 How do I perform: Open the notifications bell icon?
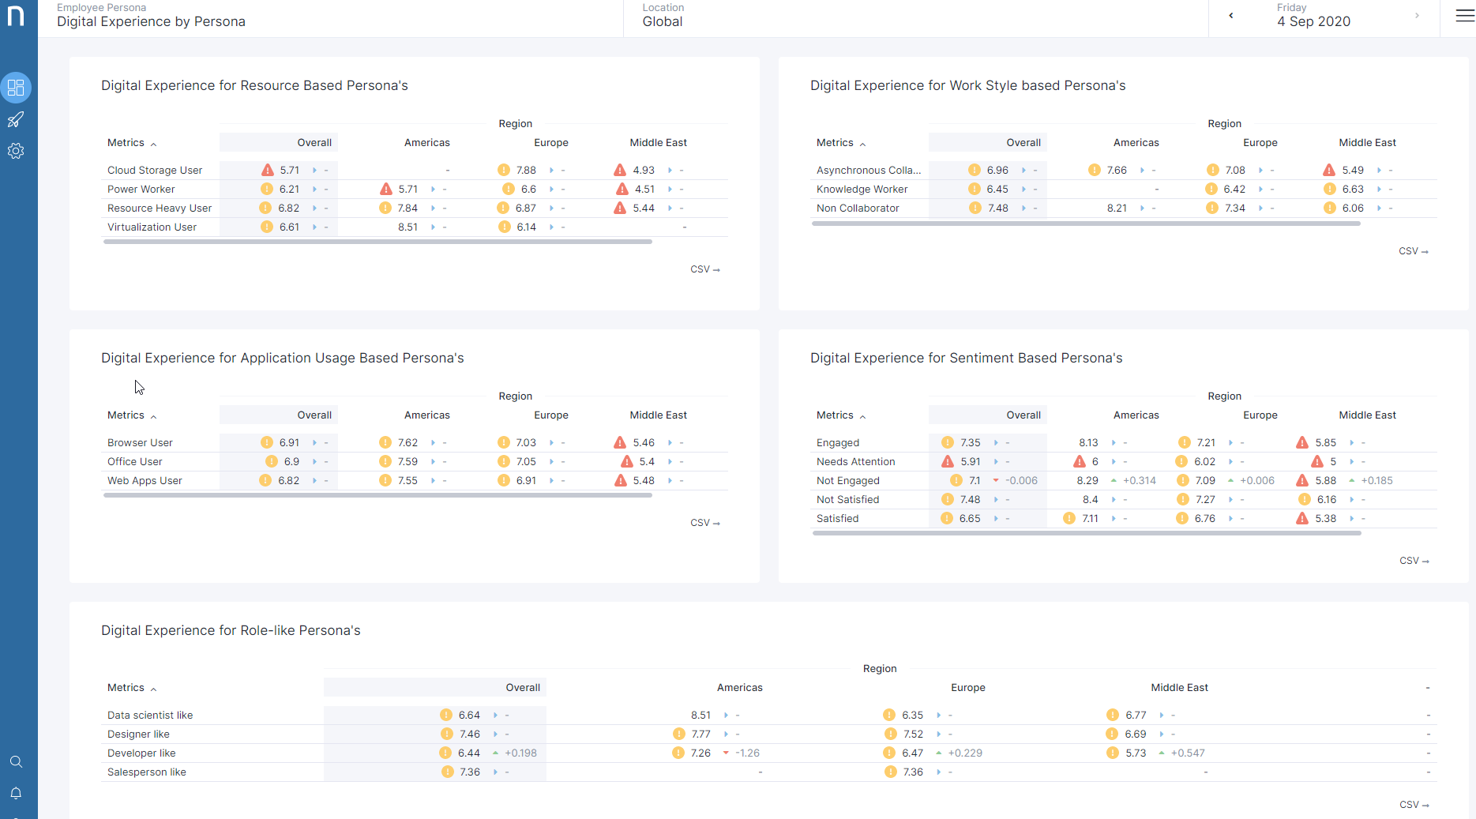tap(16, 793)
